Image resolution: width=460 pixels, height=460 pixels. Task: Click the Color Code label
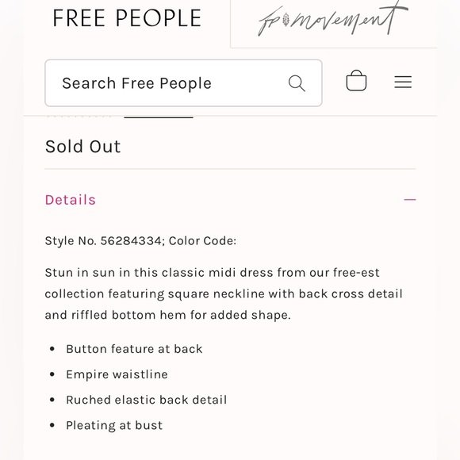click(202, 241)
